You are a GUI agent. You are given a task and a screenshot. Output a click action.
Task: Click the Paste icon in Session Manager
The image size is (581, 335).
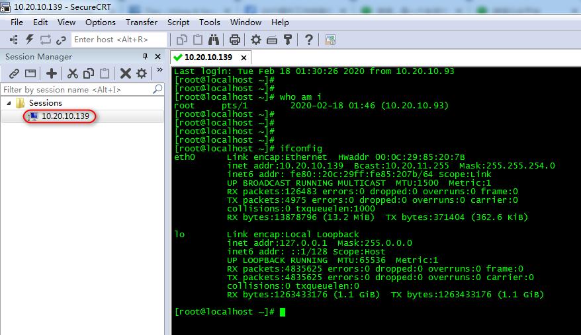(x=105, y=73)
